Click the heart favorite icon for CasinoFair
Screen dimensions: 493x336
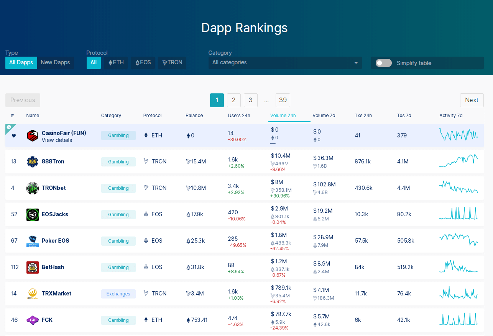pyautogui.click(x=14, y=135)
